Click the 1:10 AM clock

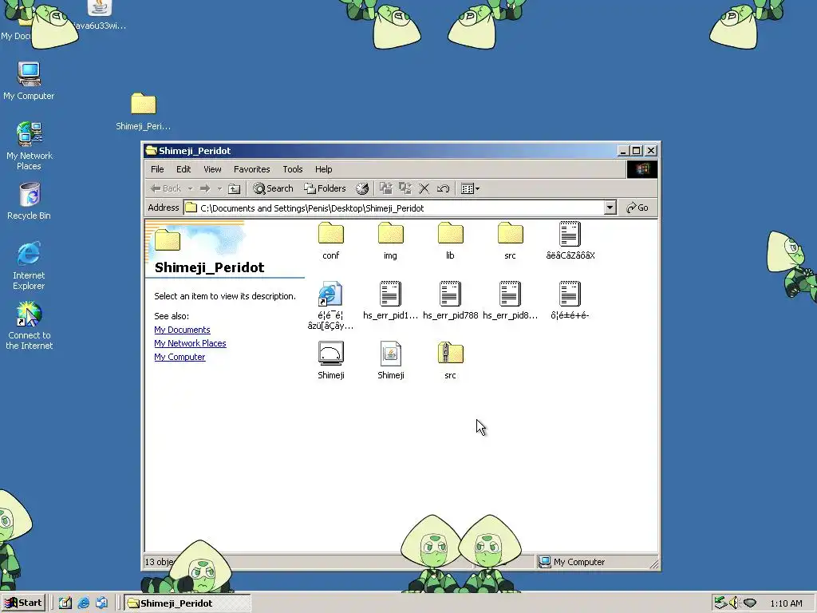pos(786,603)
